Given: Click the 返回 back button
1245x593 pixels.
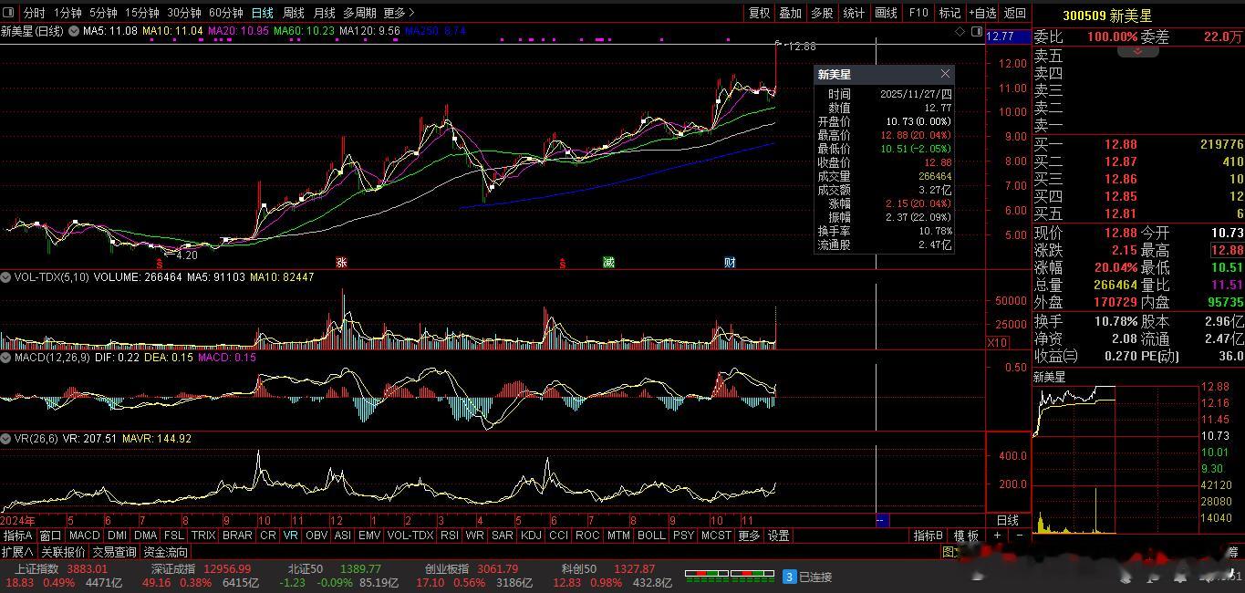Looking at the screenshot, I should point(1015,13).
